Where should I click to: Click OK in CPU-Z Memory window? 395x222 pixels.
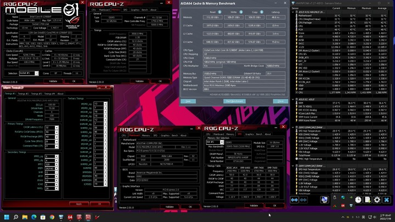point(160,81)
